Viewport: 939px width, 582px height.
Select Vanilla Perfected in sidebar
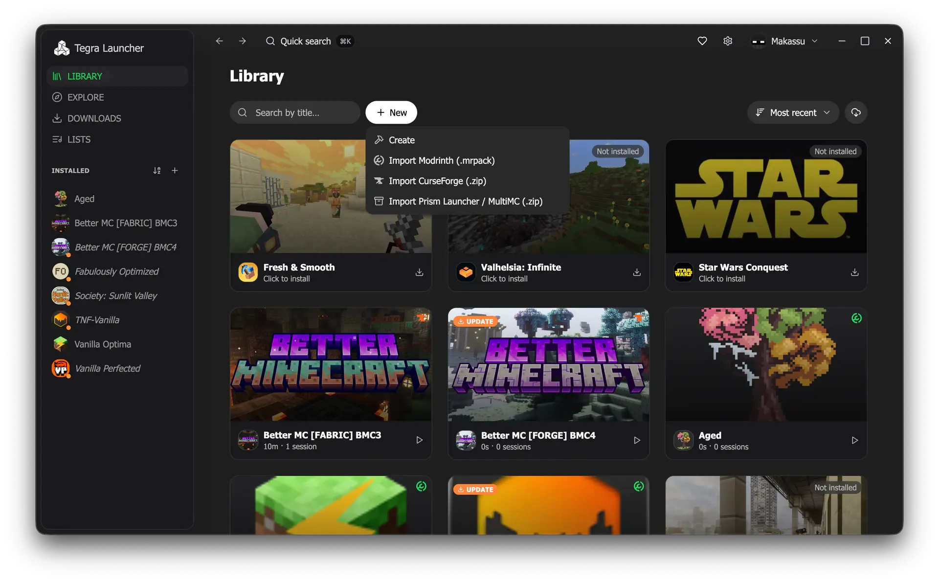[x=117, y=368]
